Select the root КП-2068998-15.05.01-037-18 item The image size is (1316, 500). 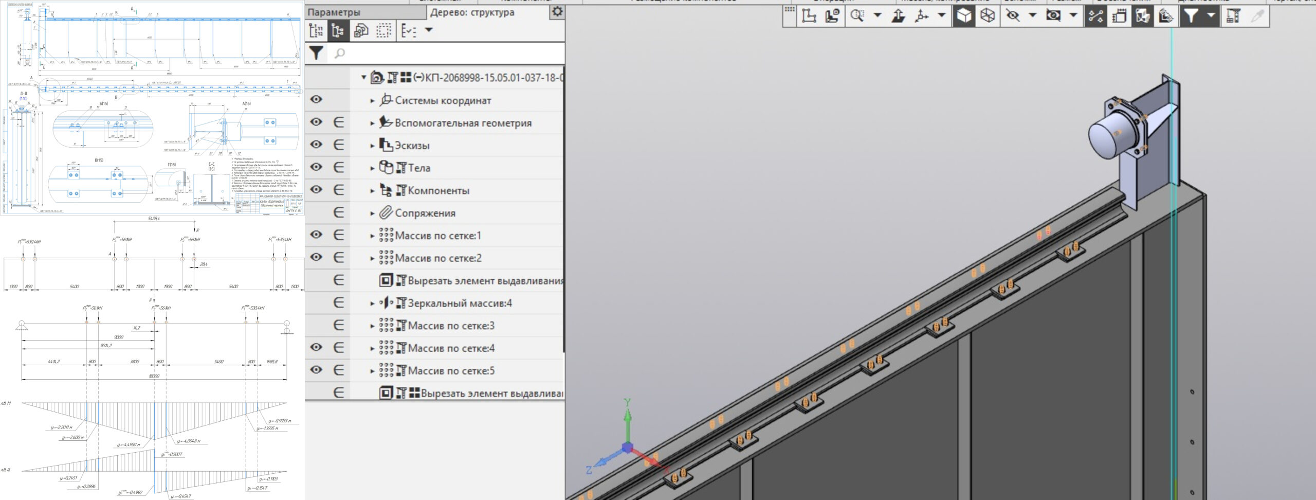point(467,78)
